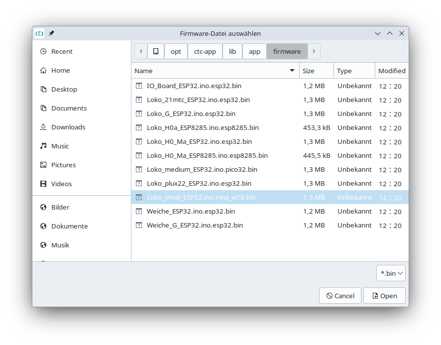This screenshot has width=441, height=345.
Task: Open the Bilder bookmark
Action: click(60, 207)
